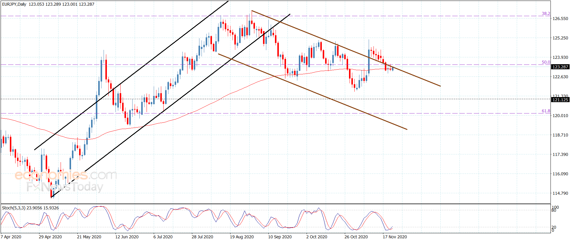Click the stochastic 80 level label
The width and height of the screenshot is (572, 241).
(x=554, y=210)
